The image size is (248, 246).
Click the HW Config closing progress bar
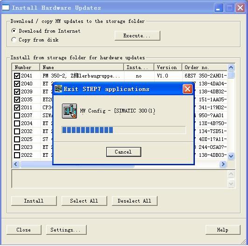tap(124, 130)
